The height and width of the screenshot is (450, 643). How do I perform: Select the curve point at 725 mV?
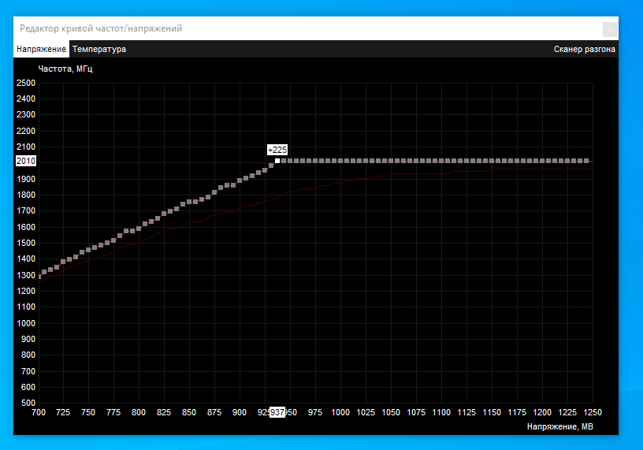click(x=63, y=262)
